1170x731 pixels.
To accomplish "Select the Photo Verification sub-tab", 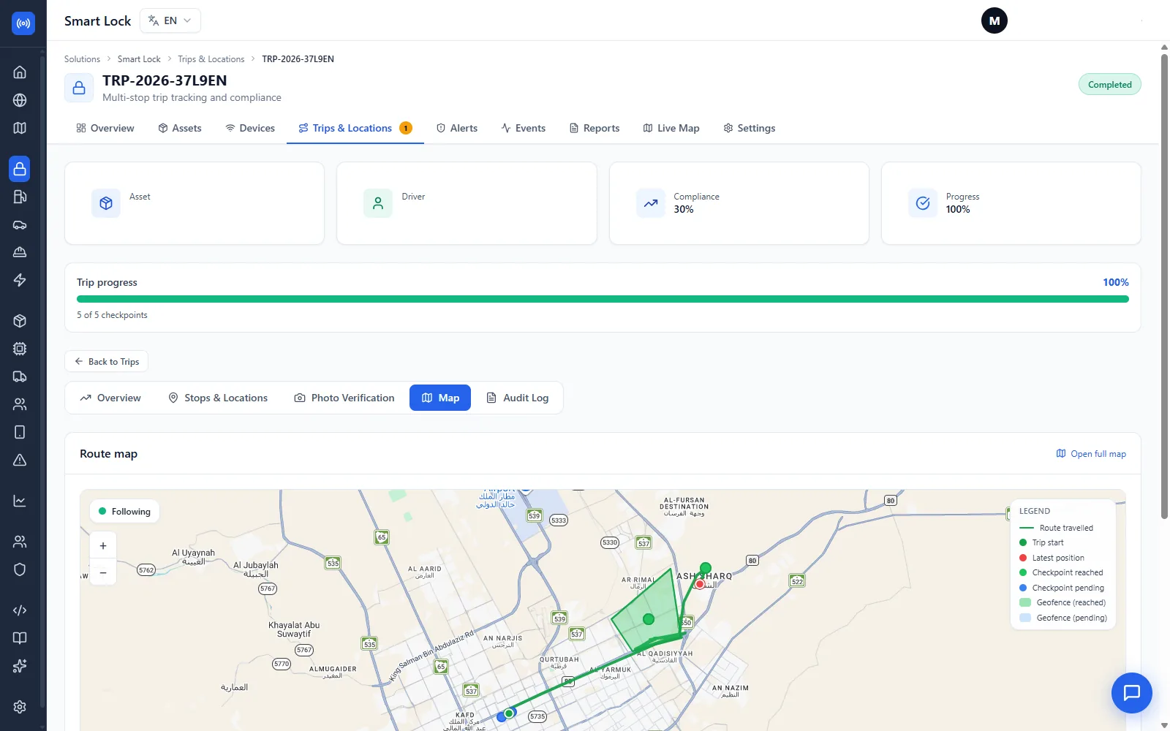I will [344, 398].
